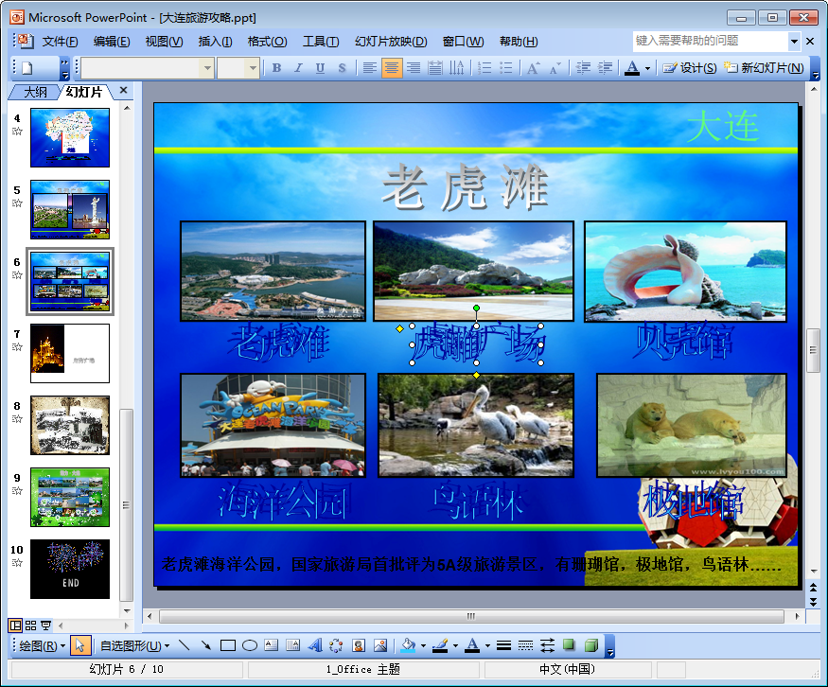
Task: Increase indent level
Action: [605, 67]
